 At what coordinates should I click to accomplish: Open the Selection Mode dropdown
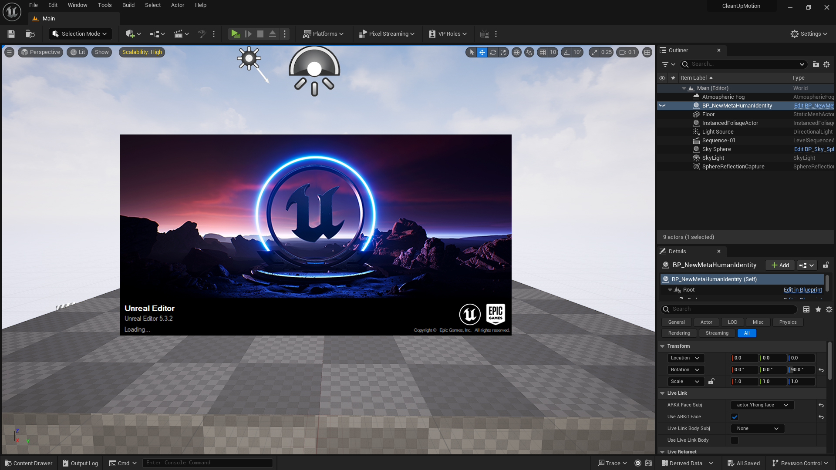click(x=81, y=34)
